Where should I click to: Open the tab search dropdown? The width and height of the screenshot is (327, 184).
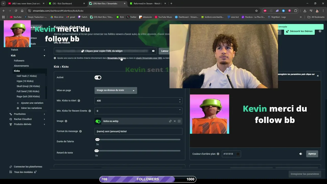[x=3, y=4]
